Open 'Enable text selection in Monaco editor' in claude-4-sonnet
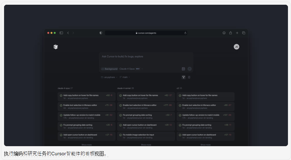Screen dimensions: 291x160 (x=146, y=107)
